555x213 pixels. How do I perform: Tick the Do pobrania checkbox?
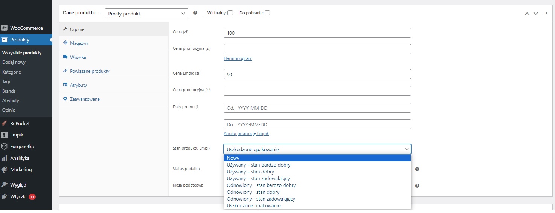point(267,13)
